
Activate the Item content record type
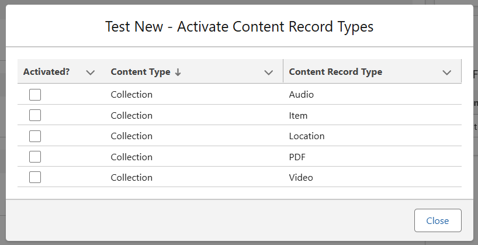tap(35, 115)
